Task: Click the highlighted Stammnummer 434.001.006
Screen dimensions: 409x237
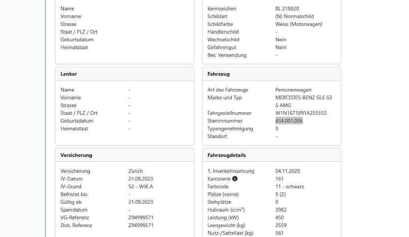Action: click(x=289, y=121)
